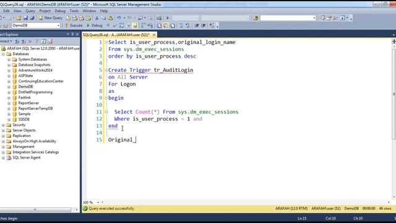Screen dimensions: 396x223
Task: Select the Fastlink database
Action: coord(25,98)
